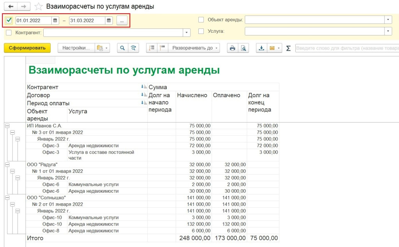
Task: Collapse the ИП Иванов С.А. group
Action: (7, 126)
